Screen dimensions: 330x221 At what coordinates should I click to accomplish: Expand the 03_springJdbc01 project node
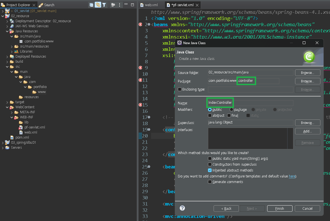tap(3, 143)
